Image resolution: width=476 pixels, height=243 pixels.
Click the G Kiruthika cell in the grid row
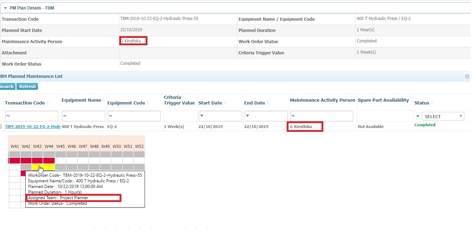pyautogui.click(x=301, y=127)
